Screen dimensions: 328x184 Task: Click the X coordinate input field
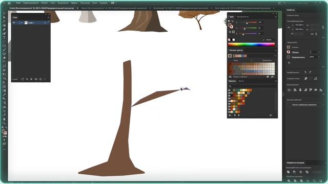click(299, 25)
